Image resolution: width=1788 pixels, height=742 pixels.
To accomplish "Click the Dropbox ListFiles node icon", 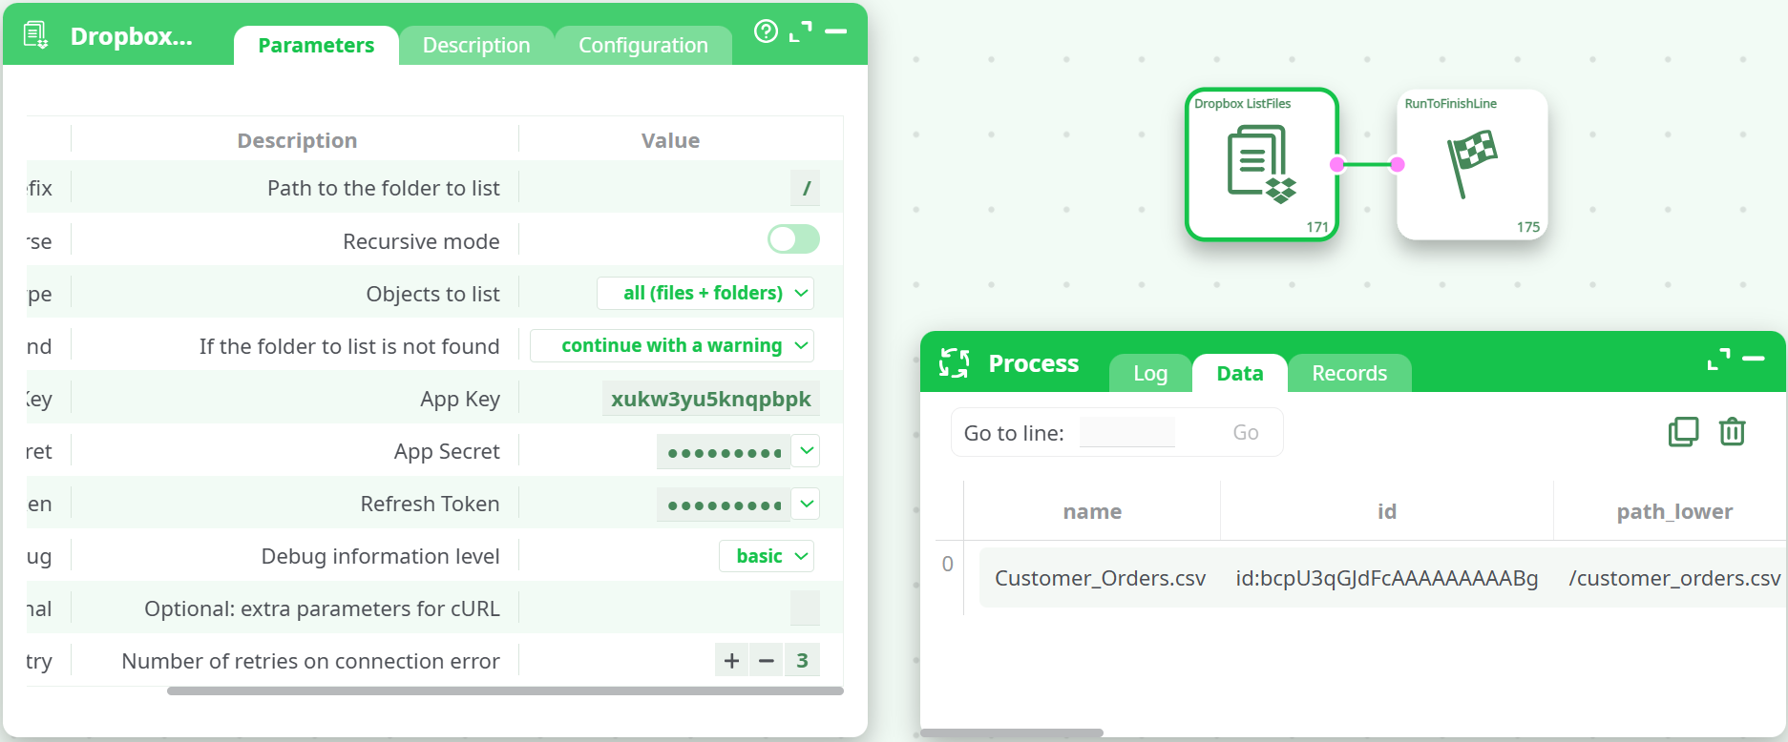I will click(1261, 165).
